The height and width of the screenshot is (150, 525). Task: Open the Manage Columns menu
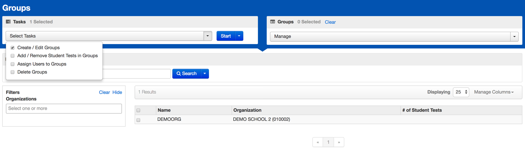point(494,92)
